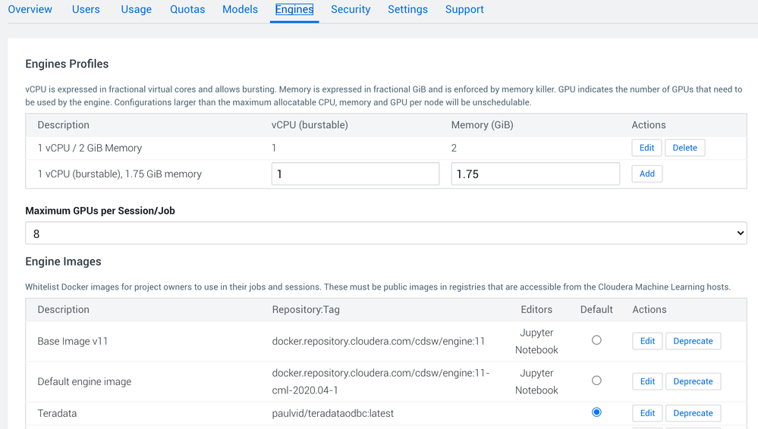Select Default engine image radio button

(596, 380)
